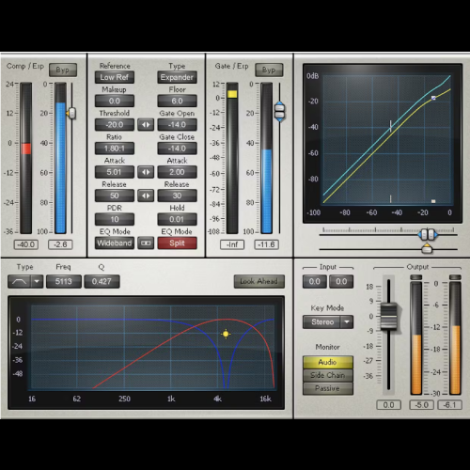Click the yellow marker on the Gate input meter
470x470 pixels.
pyautogui.click(x=232, y=94)
